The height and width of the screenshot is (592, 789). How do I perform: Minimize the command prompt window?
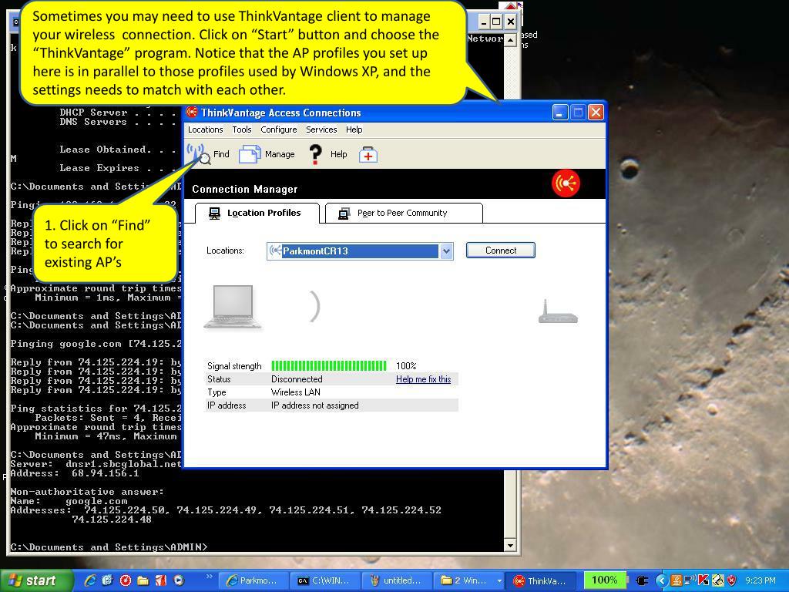(x=483, y=22)
